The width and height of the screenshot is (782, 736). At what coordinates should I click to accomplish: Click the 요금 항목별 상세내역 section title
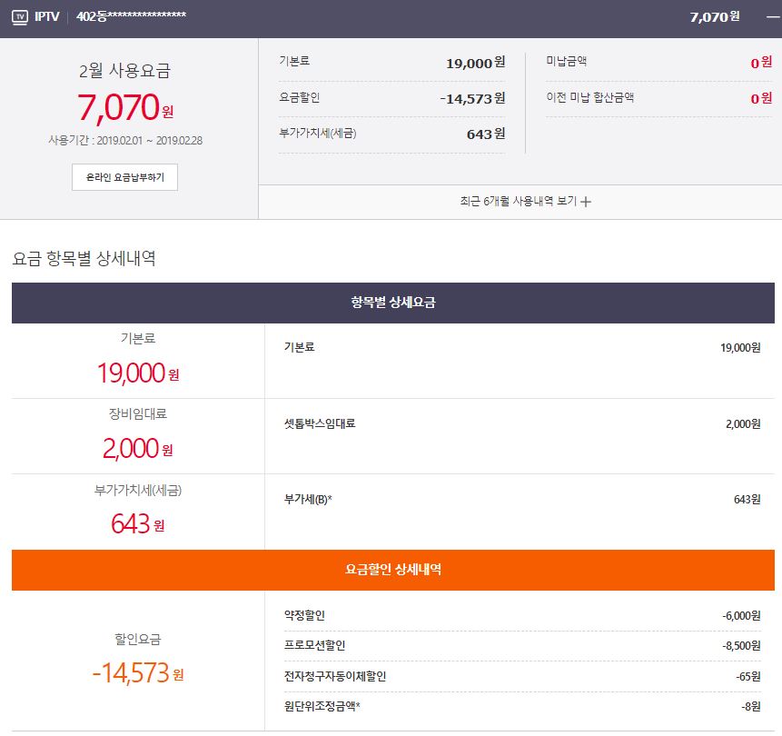click(84, 259)
